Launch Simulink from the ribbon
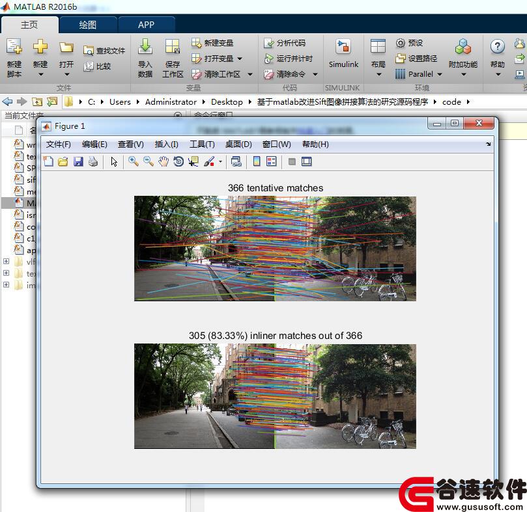The width and height of the screenshot is (527, 512). (x=343, y=54)
